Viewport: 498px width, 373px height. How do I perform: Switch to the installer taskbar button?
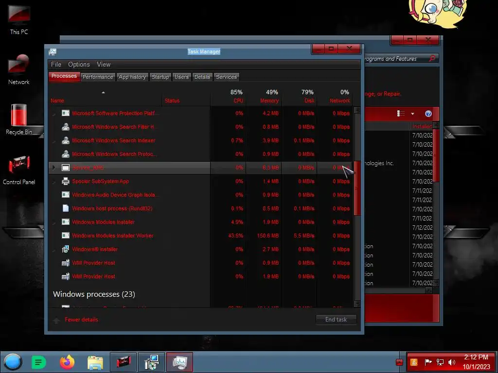click(151, 362)
